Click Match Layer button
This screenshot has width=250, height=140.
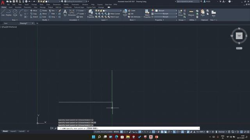coord(113,17)
